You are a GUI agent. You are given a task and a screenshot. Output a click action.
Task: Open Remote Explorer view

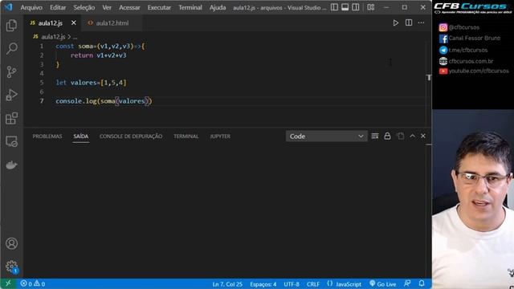(11, 141)
